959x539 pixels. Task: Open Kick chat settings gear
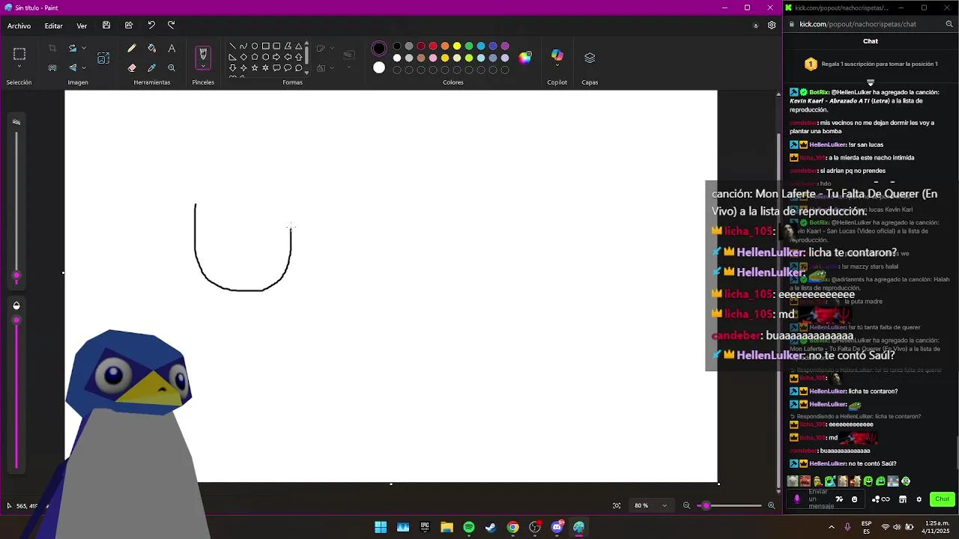(x=919, y=499)
